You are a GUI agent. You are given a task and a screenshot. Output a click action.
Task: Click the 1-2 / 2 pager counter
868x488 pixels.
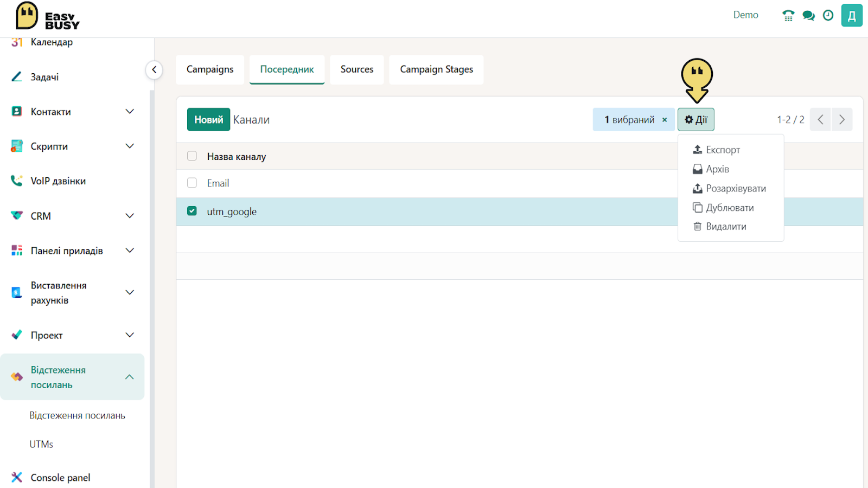[790, 120]
